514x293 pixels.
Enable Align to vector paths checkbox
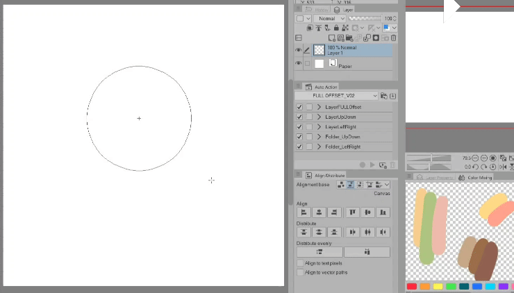click(x=300, y=272)
